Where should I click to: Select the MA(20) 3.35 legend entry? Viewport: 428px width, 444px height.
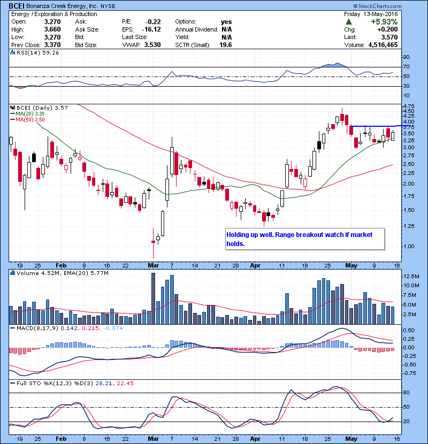click(x=27, y=113)
